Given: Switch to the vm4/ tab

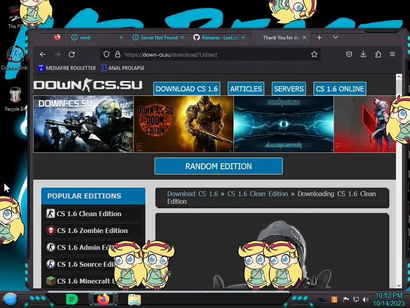Looking at the screenshot, I should (x=95, y=38).
